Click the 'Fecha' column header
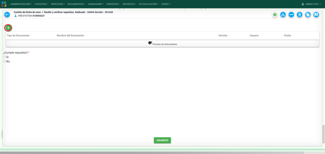This screenshot has height=154, width=325. click(x=287, y=36)
